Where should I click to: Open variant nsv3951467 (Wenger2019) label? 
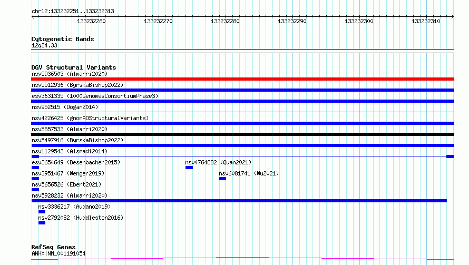[x=68, y=173]
